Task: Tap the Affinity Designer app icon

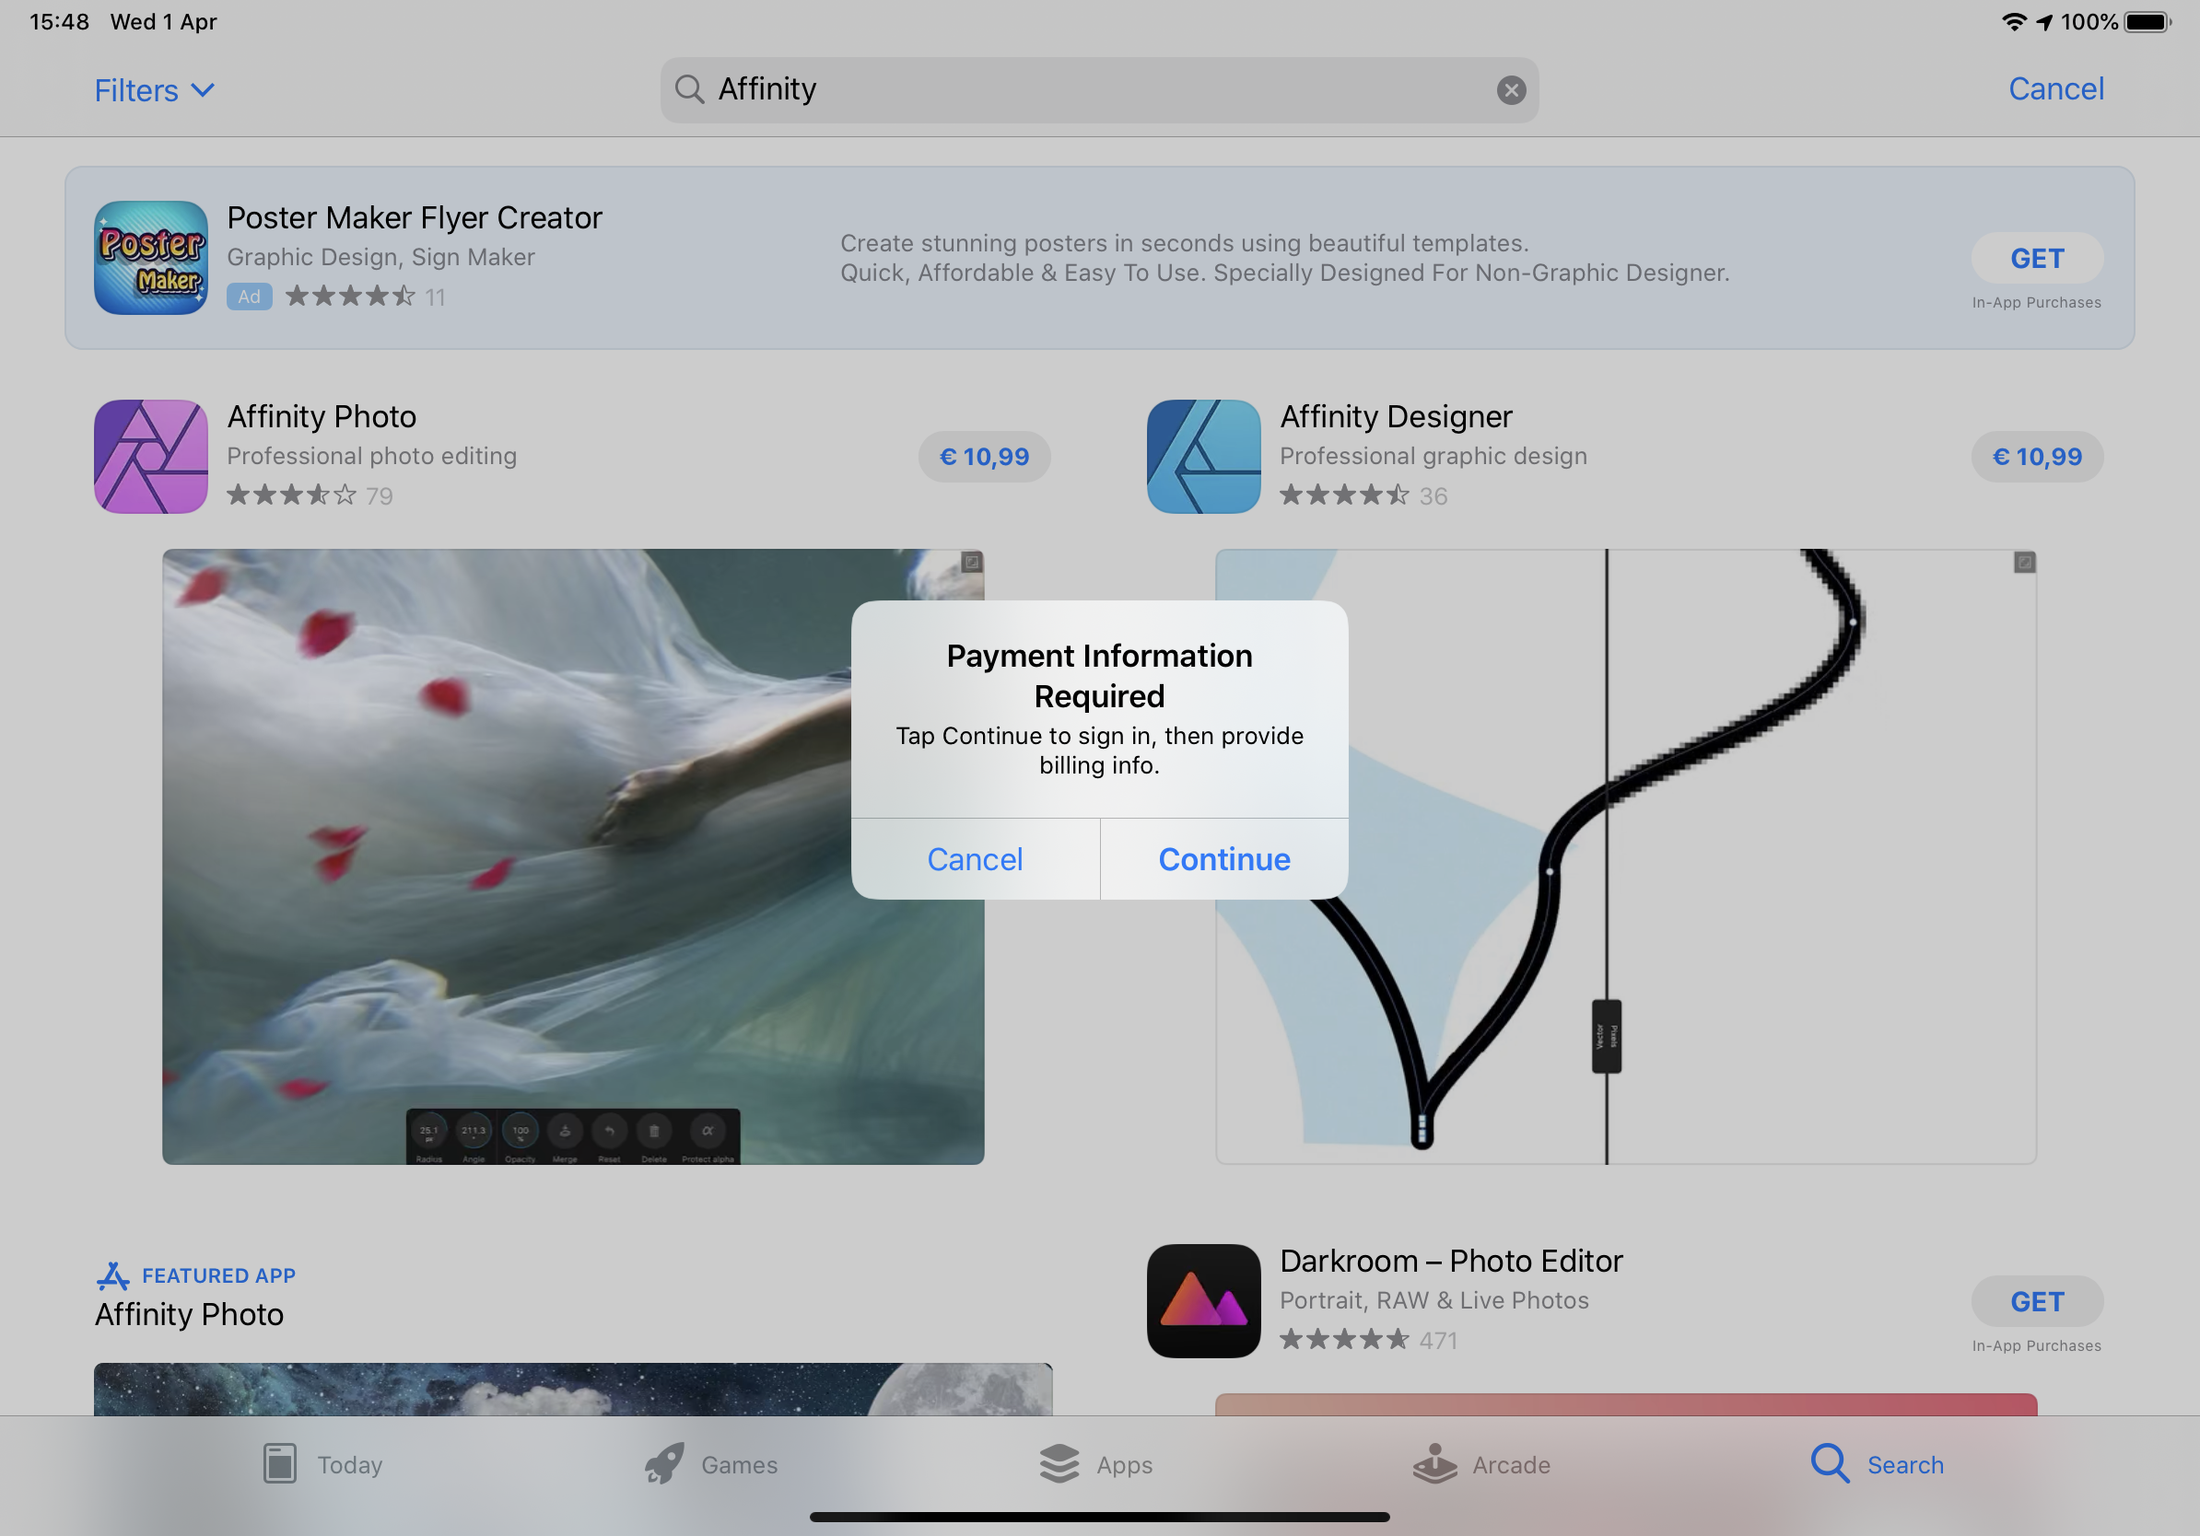Action: click(x=1203, y=456)
